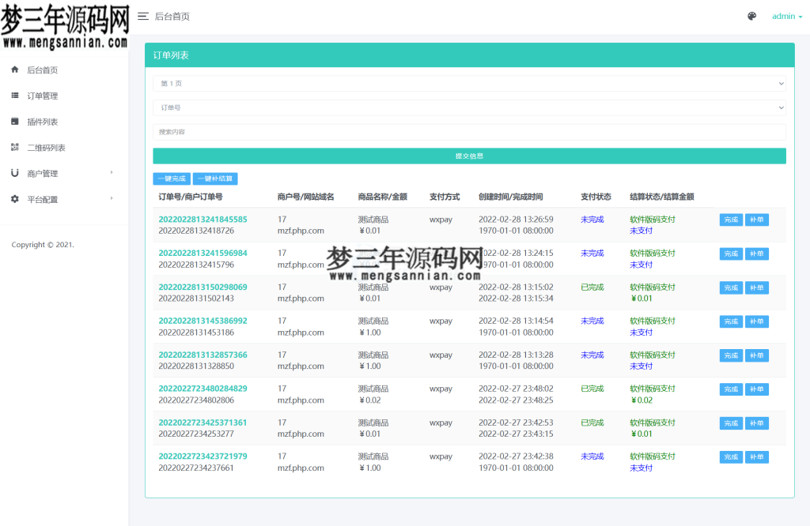810x526 pixels.
Task: Click the 一键补结算 button
Action: click(x=215, y=178)
